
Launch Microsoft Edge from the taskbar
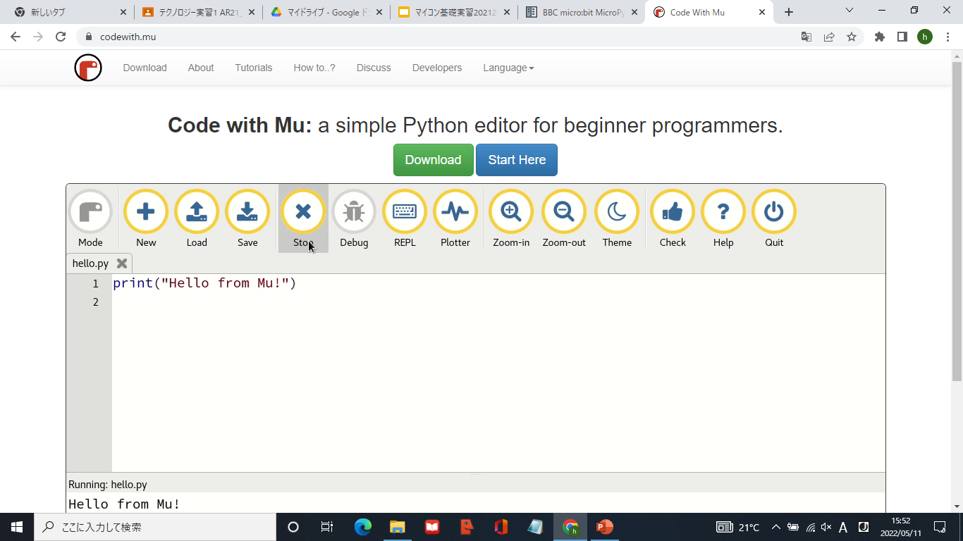pyautogui.click(x=363, y=527)
